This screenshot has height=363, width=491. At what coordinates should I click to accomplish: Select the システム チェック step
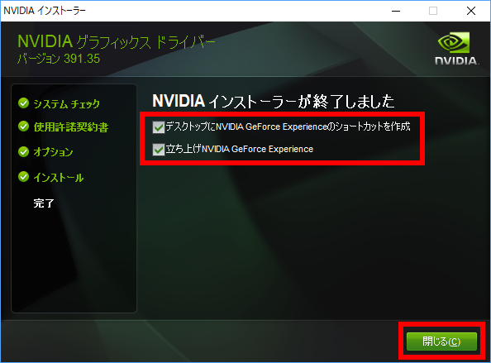[66, 103]
